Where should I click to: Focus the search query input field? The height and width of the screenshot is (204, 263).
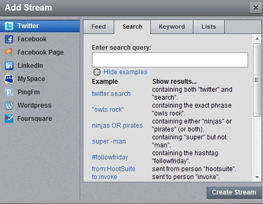coord(170,60)
